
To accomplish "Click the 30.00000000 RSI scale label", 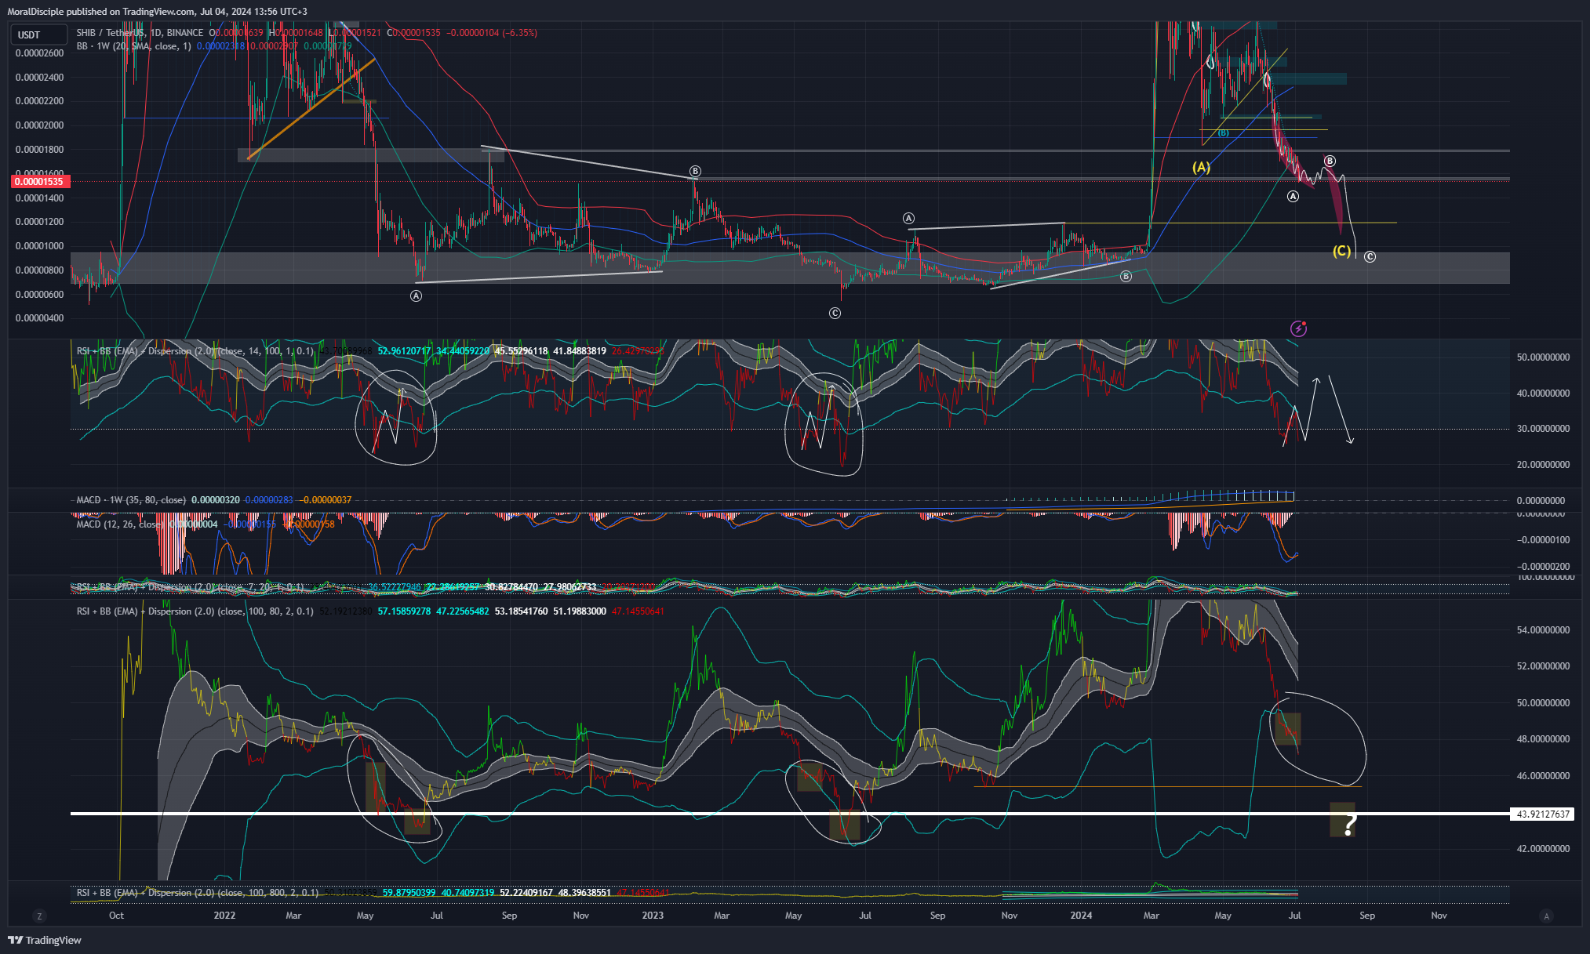I will tap(1543, 429).
